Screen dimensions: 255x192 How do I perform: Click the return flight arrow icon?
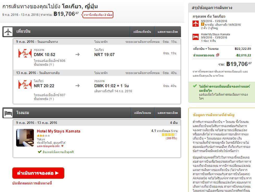pyautogui.click(x=78, y=86)
